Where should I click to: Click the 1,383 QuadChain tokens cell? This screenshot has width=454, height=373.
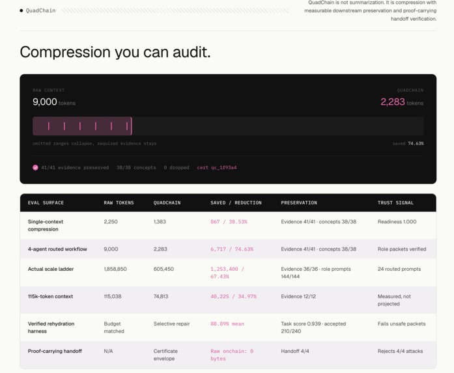coord(160,222)
